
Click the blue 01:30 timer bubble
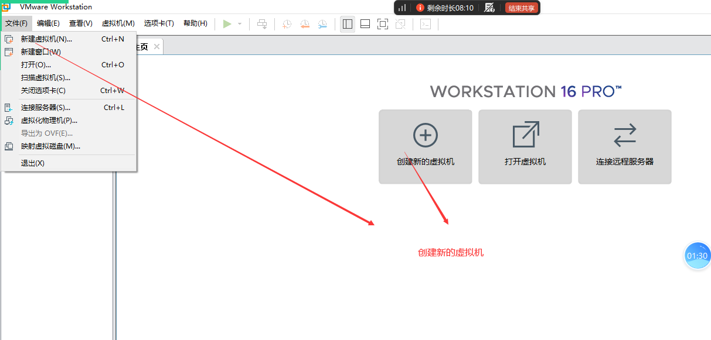(698, 256)
